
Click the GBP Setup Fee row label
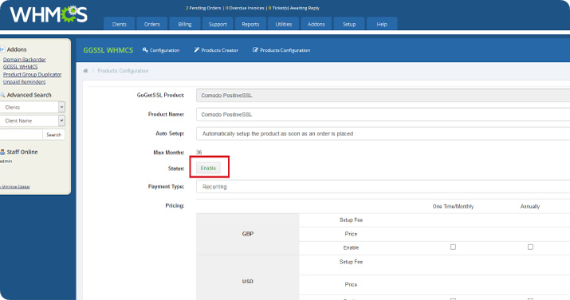pos(351,220)
